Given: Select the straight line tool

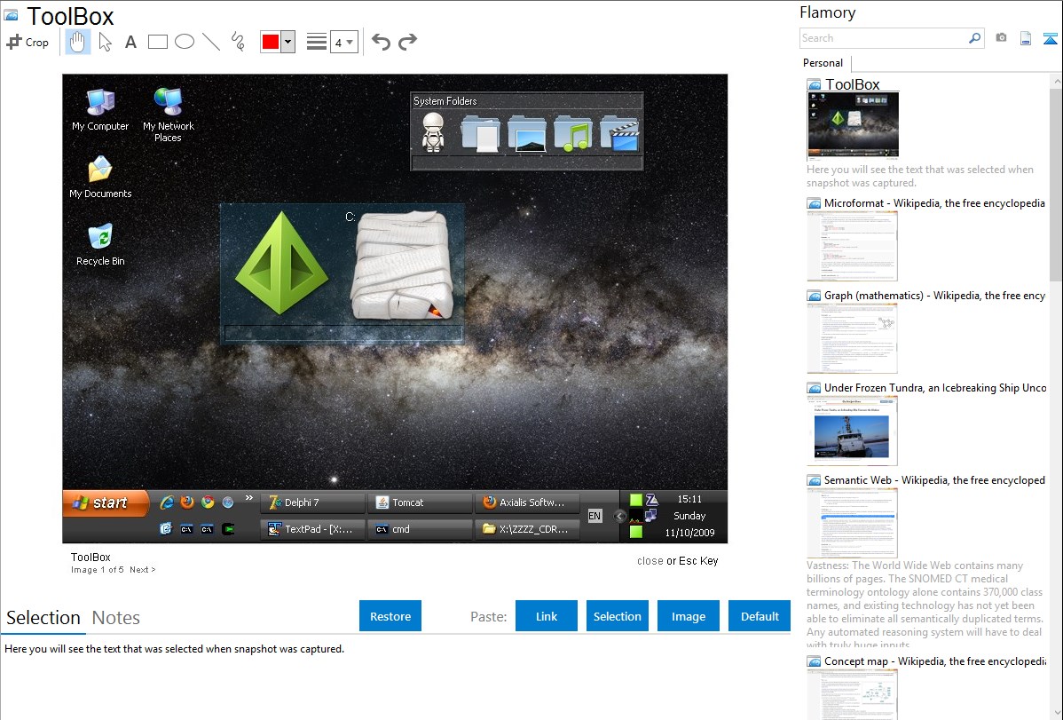Looking at the screenshot, I should point(211,42).
